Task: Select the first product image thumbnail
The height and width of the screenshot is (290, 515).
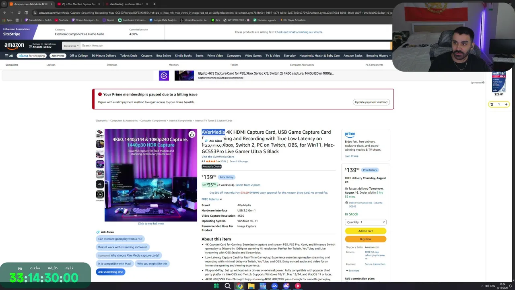Action: [100, 134]
